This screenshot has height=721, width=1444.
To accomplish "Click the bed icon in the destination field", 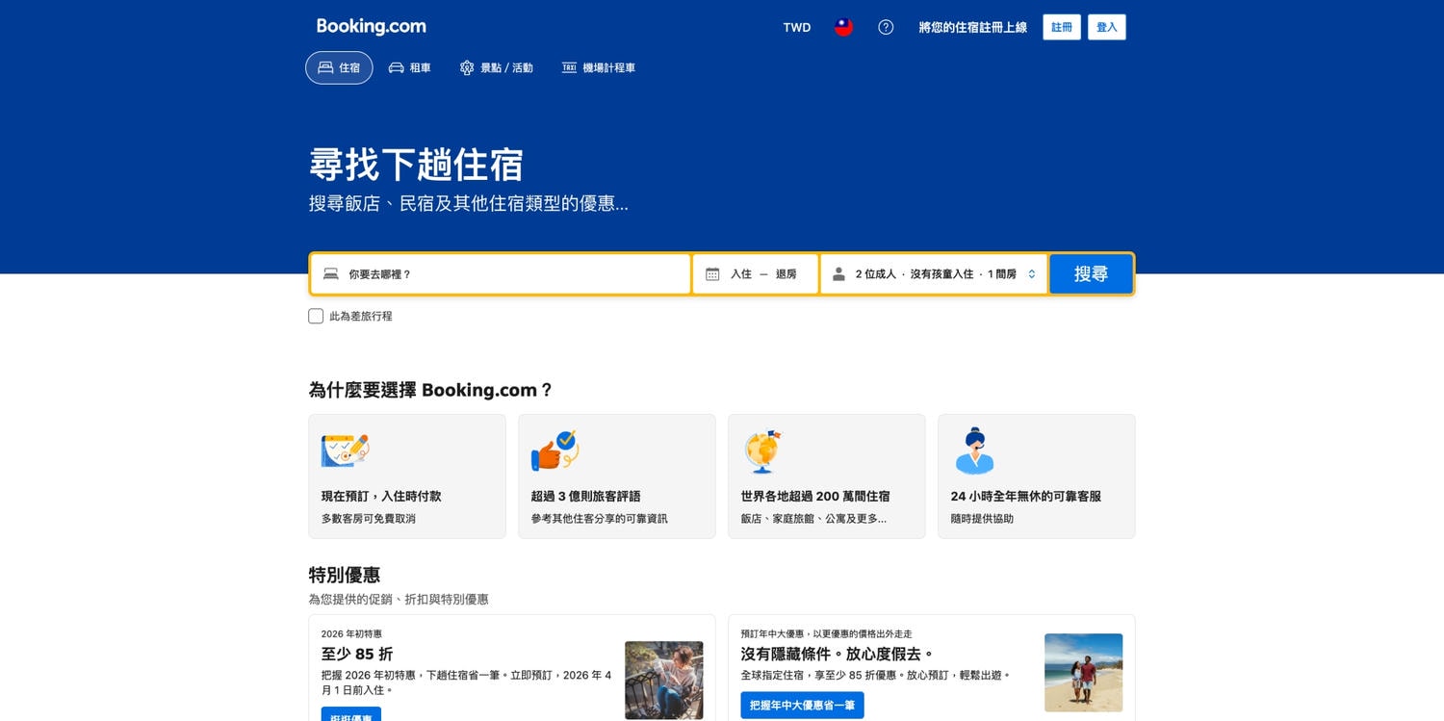I will tap(331, 274).
